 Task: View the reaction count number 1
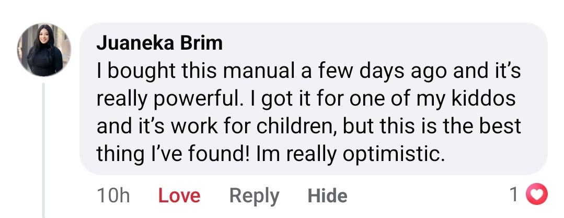[x=514, y=195]
